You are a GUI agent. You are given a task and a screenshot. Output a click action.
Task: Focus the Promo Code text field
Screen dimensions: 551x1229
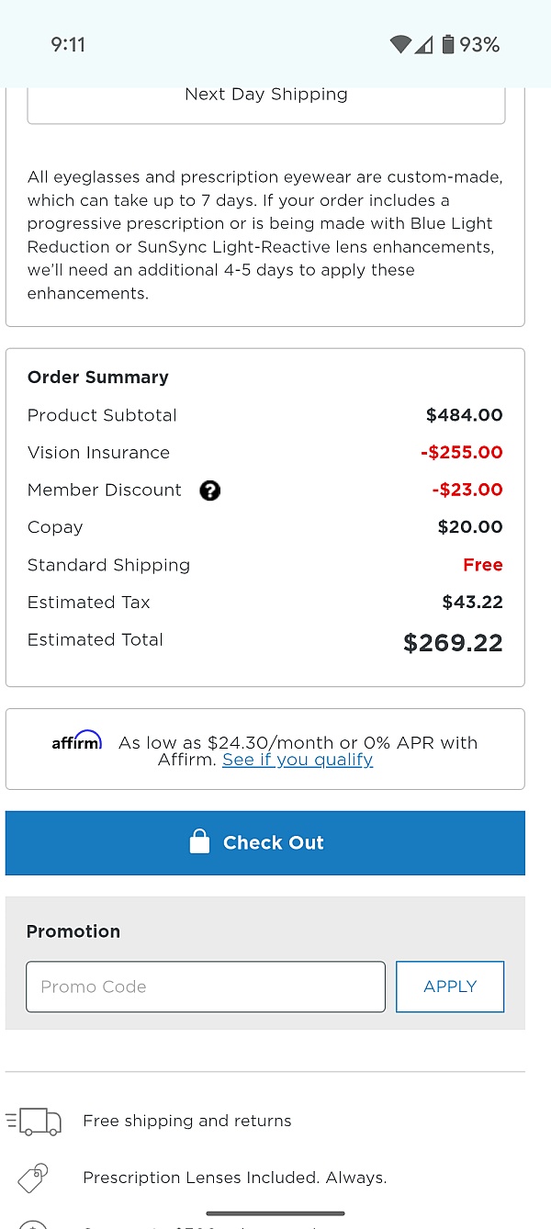tap(206, 987)
